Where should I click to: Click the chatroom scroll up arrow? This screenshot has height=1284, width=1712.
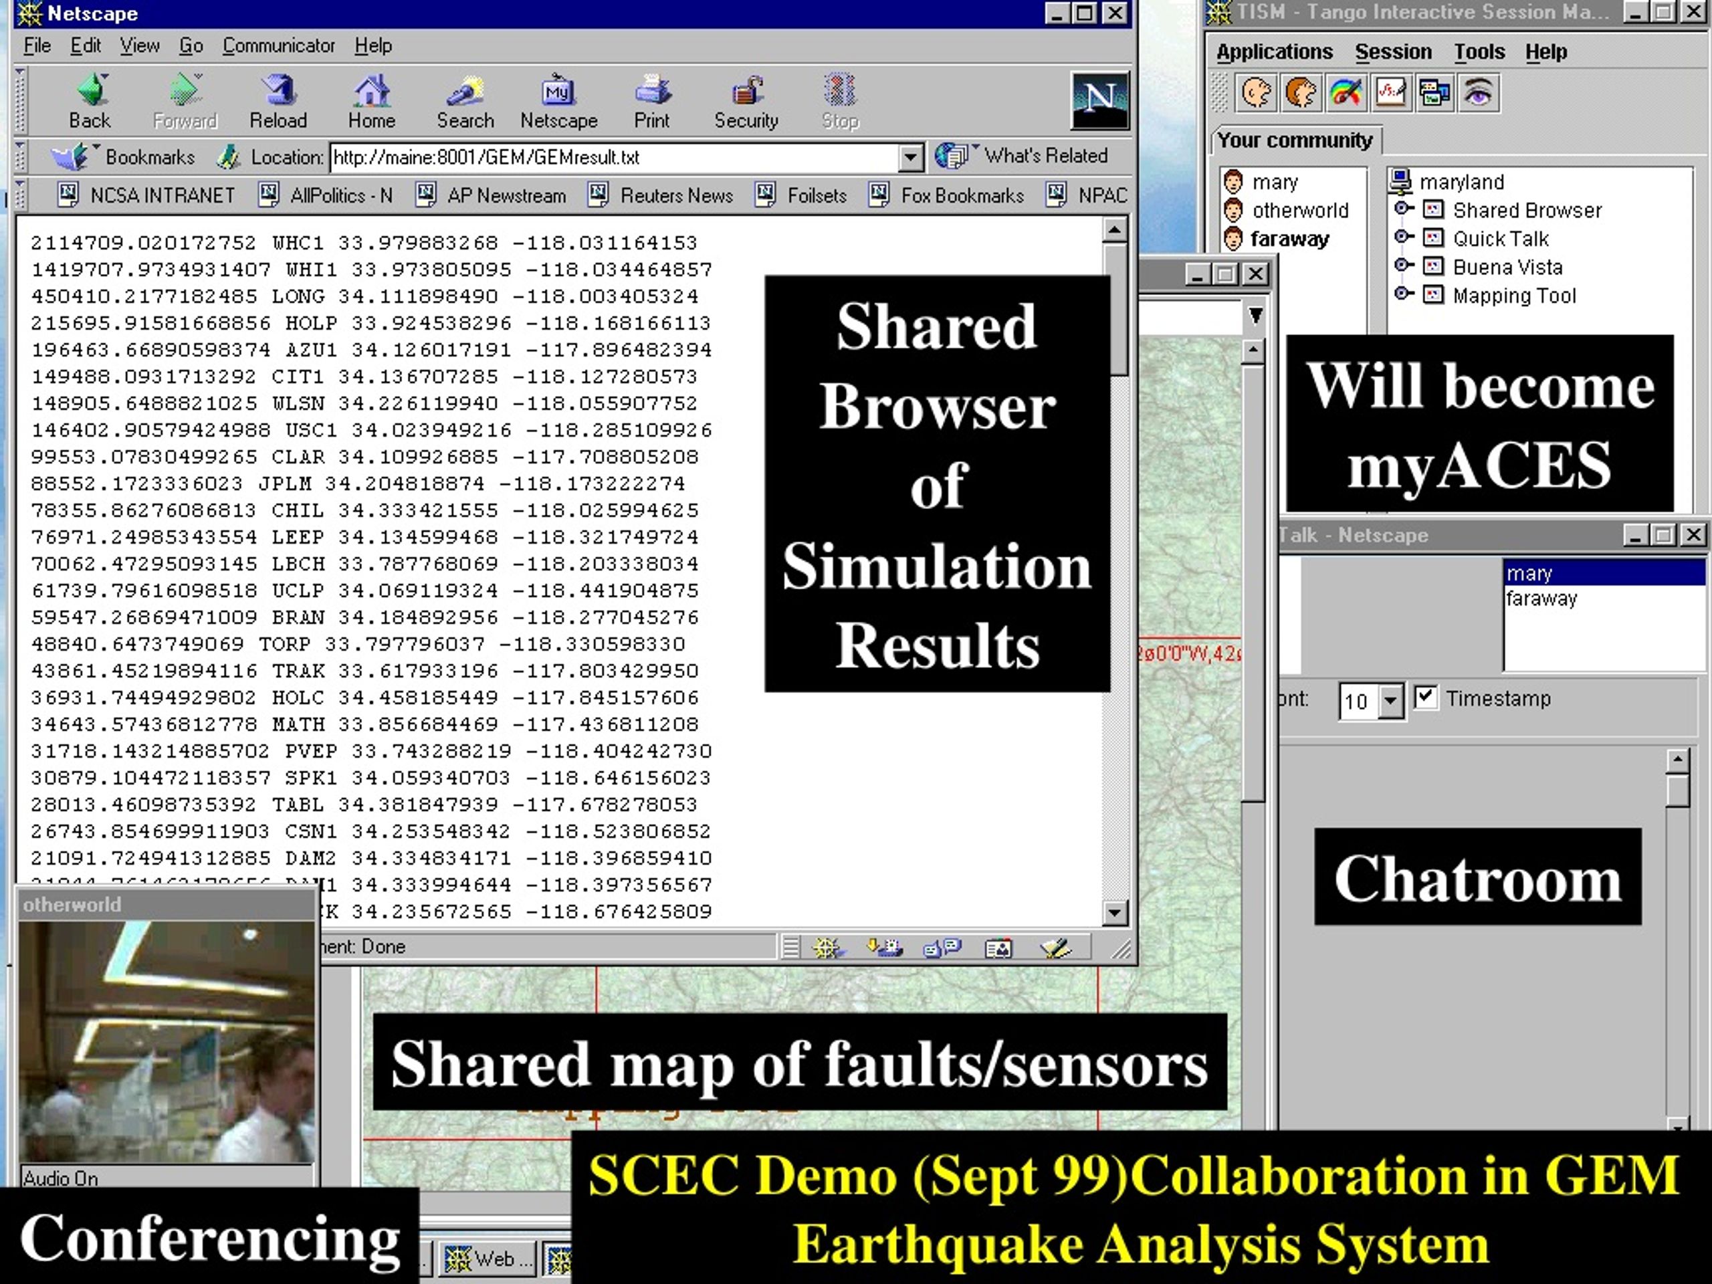(x=1677, y=760)
